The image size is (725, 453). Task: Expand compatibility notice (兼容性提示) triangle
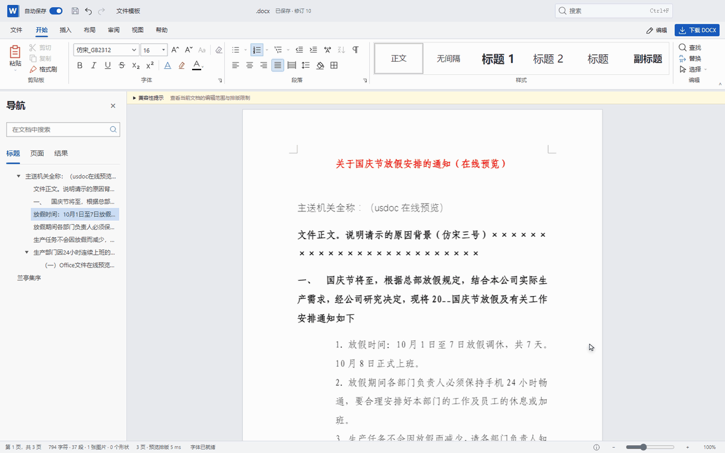pyautogui.click(x=135, y=98)
